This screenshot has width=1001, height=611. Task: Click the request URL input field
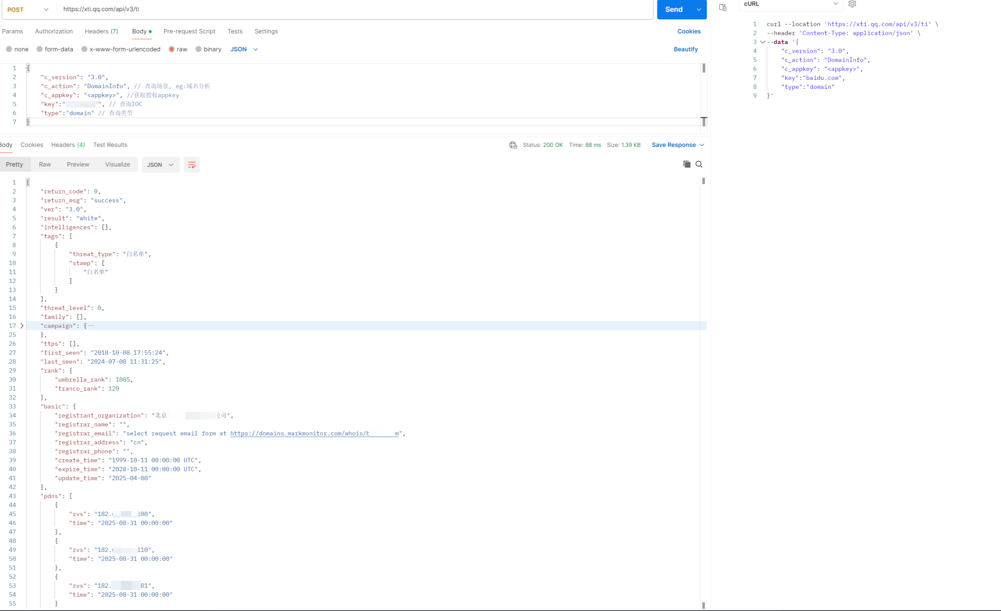tap(353, 9)
